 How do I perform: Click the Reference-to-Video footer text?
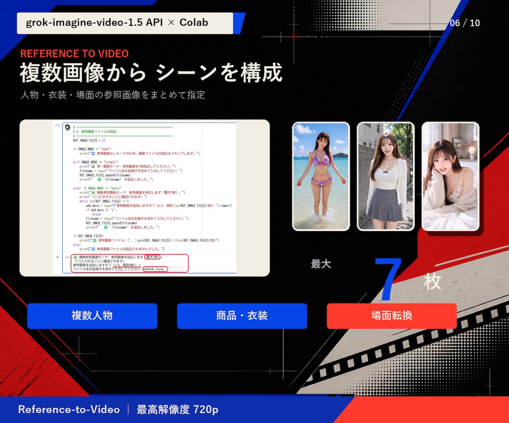click(x=69, y=409)
